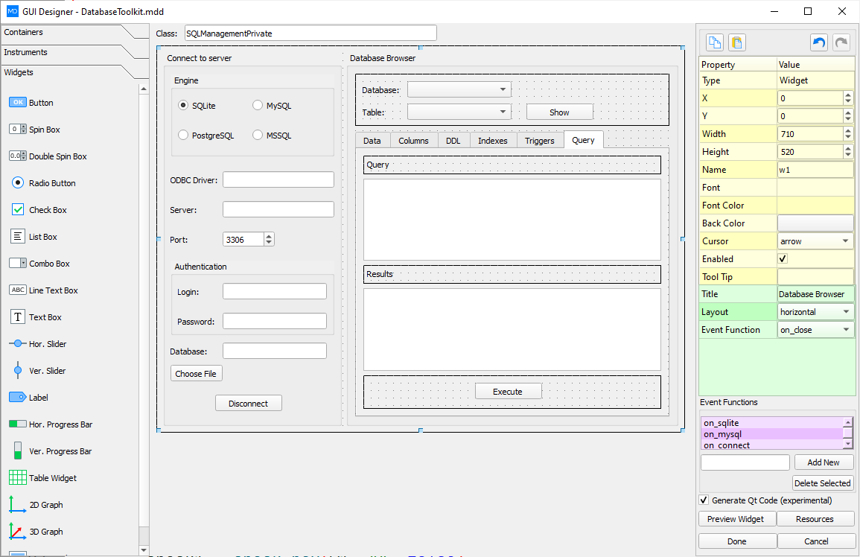Click the redo arrow icon
This screenshot has width=860, height=557.
tap(841, 42)
